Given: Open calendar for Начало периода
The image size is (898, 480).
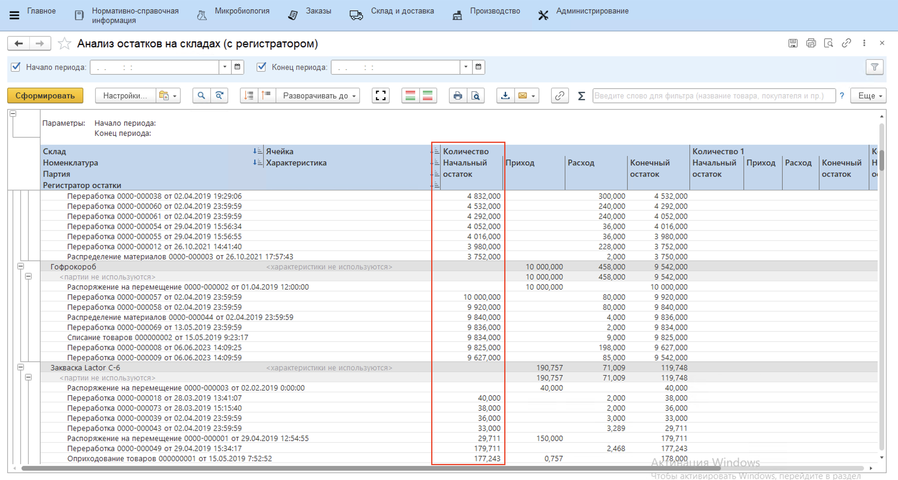Looking at the screenshot, I should pos(237,67).
